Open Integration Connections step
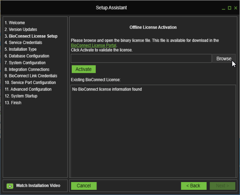240x195 pixels. point(27,70)
